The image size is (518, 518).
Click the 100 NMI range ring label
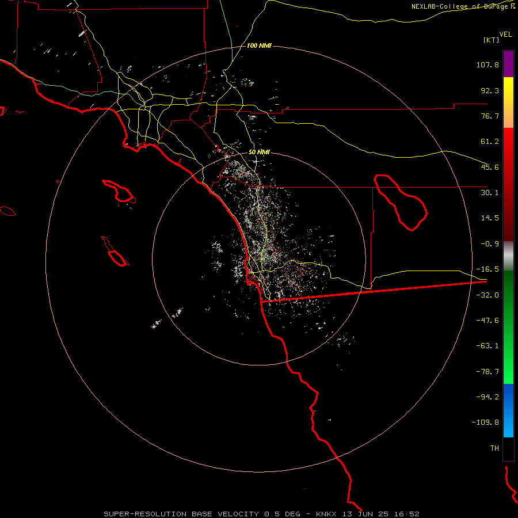pyautogui.click(x=259, y=45)
